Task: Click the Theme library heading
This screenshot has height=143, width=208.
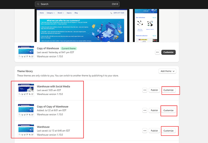Action: coord(25,71)
